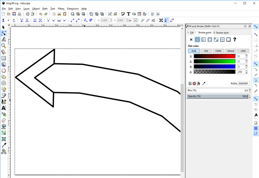
Task: Select the Rectangle tool
Action: coord(4,58)
